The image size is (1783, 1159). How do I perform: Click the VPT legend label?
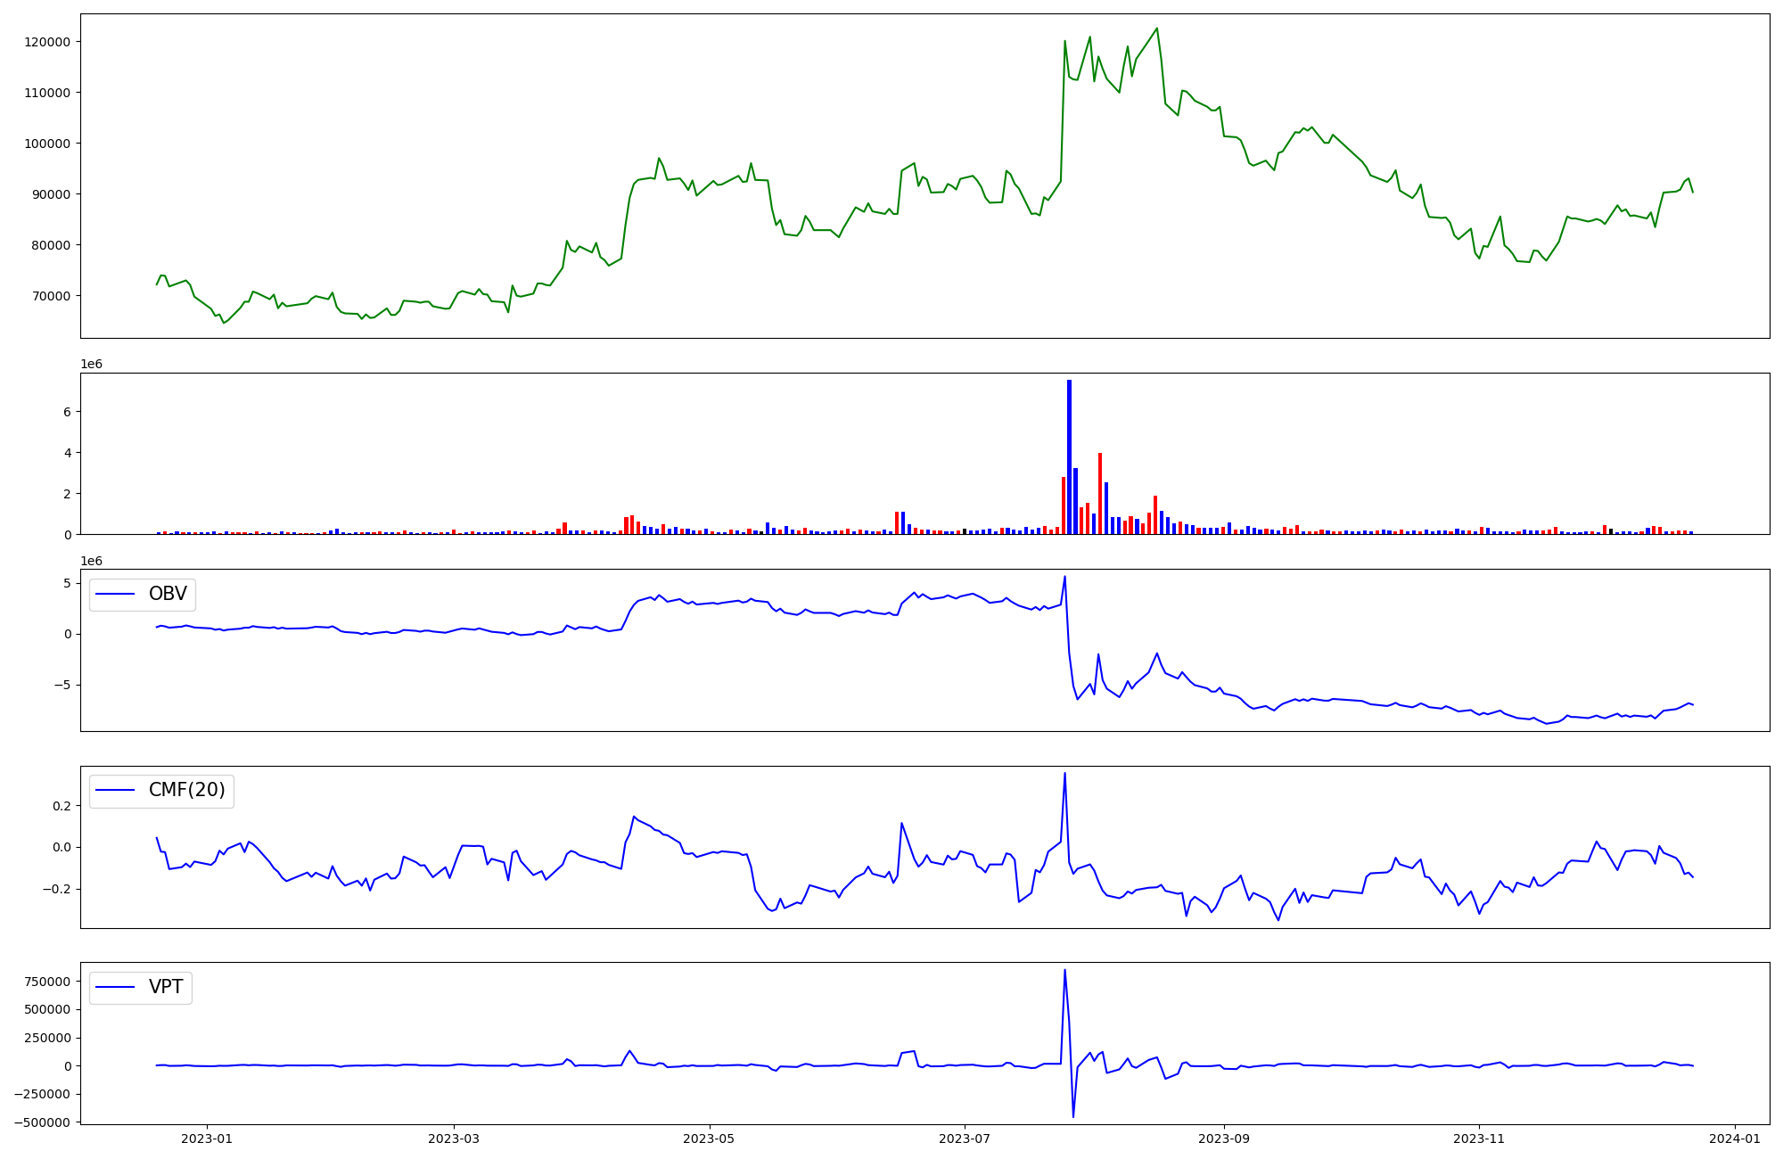[x=166, y=987]
